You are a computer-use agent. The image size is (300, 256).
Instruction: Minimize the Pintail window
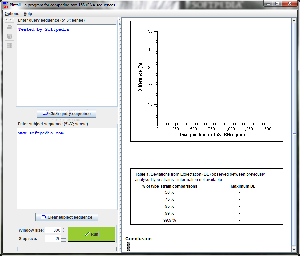(x=268, y=4)
